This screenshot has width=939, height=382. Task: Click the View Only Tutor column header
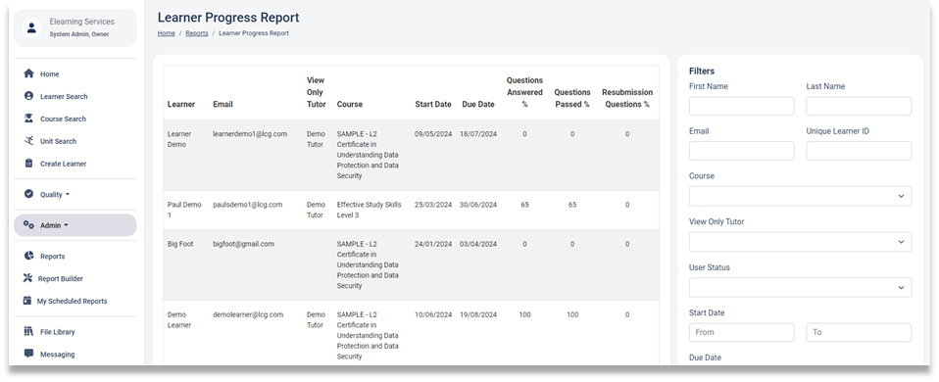click(316, 92)
